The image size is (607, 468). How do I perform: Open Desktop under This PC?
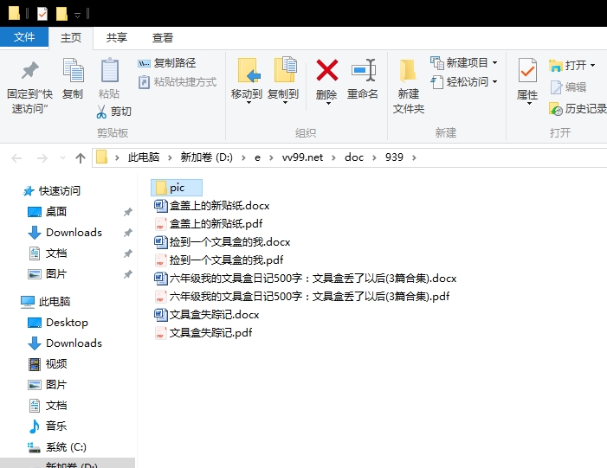tap(58, 323)
